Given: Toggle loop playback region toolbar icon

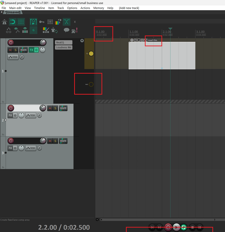Looking at the screenshot, I should point(33,22).
